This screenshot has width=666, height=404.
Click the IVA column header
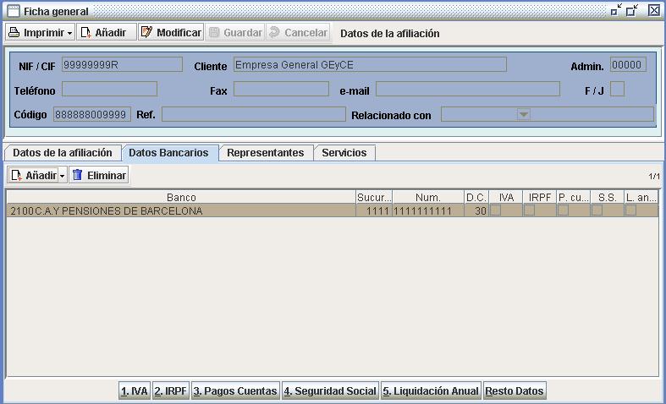(x=506, y=197)
